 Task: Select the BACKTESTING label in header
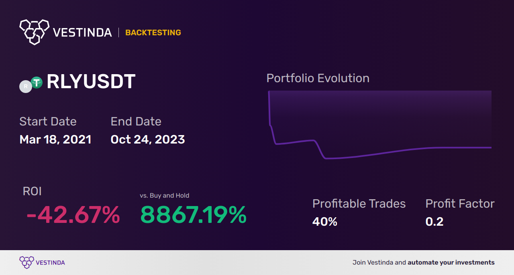coord(153,32)
